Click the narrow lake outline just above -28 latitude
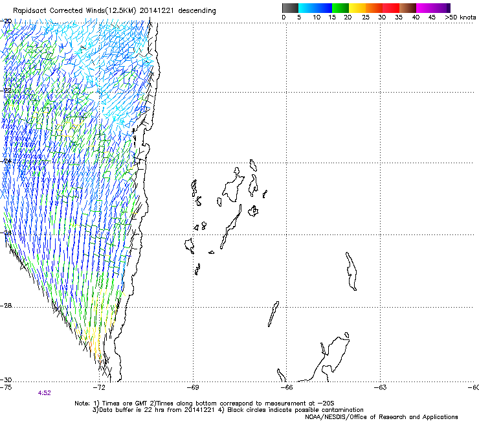Screen dimensions: 479x421 (x=273, y=314)
